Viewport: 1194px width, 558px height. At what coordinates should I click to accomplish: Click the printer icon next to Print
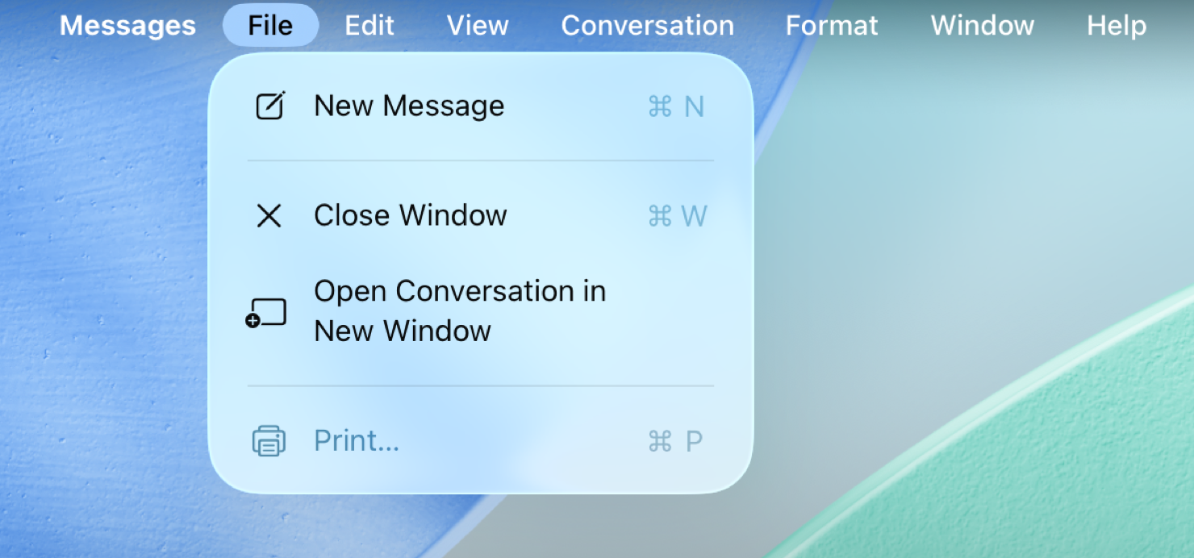click(x=269, y=440)
